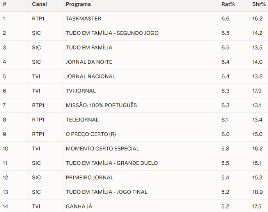
Task: Select TUDO EM FAMÍLIA - SEGUNDO JOGO
Action: 112,33
